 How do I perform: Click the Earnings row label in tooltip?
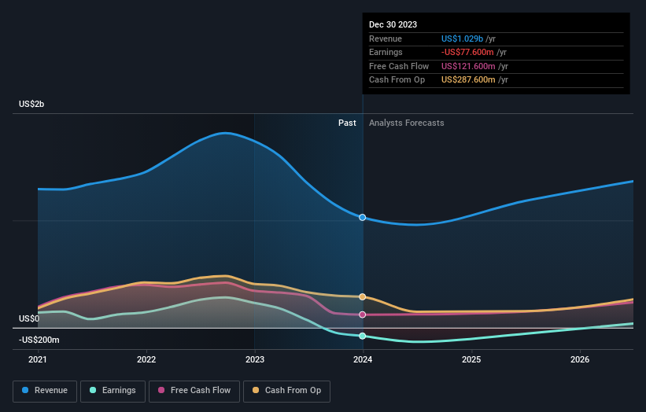386,52
